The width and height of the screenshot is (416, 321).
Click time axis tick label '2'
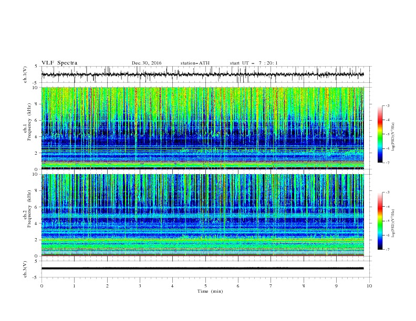click(107, 286)
